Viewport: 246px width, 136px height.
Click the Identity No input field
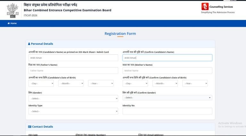(167, 111)
